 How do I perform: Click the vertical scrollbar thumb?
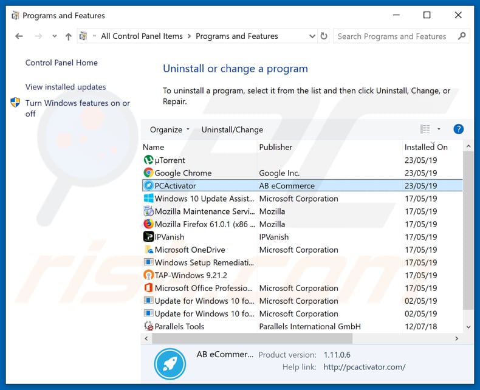point(468,230)
